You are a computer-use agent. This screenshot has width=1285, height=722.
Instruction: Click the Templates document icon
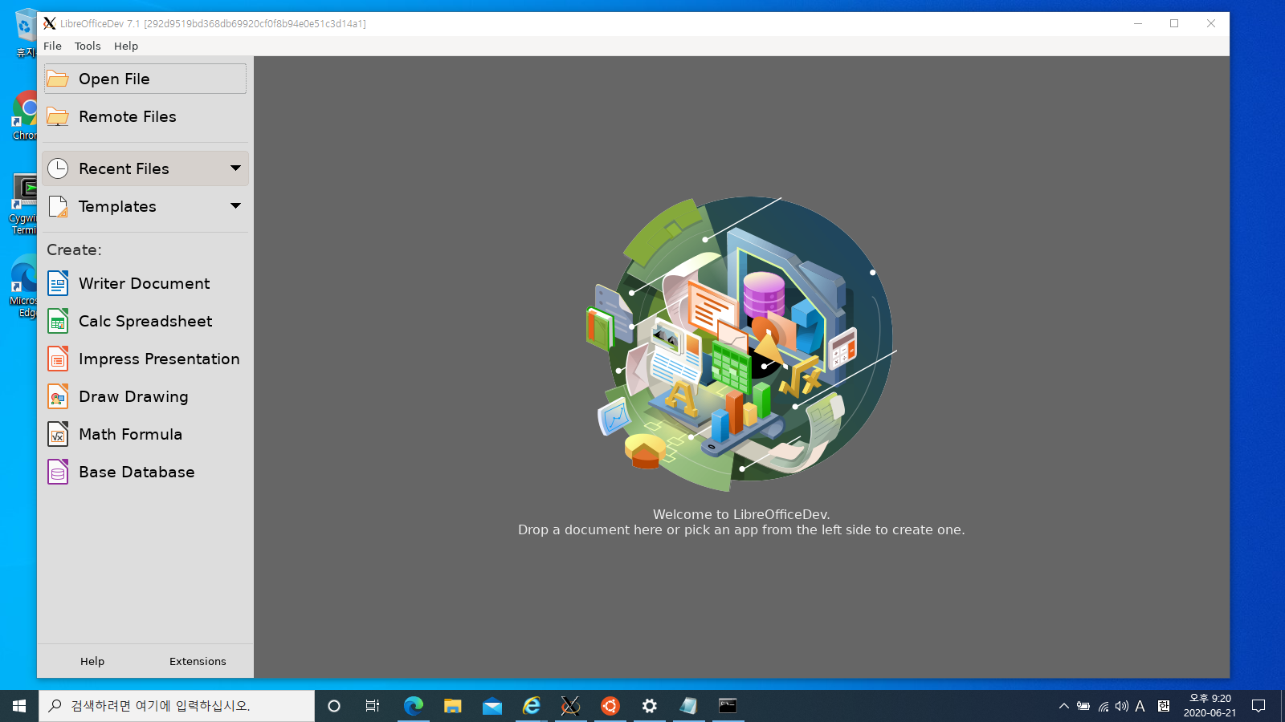(58, 206)
